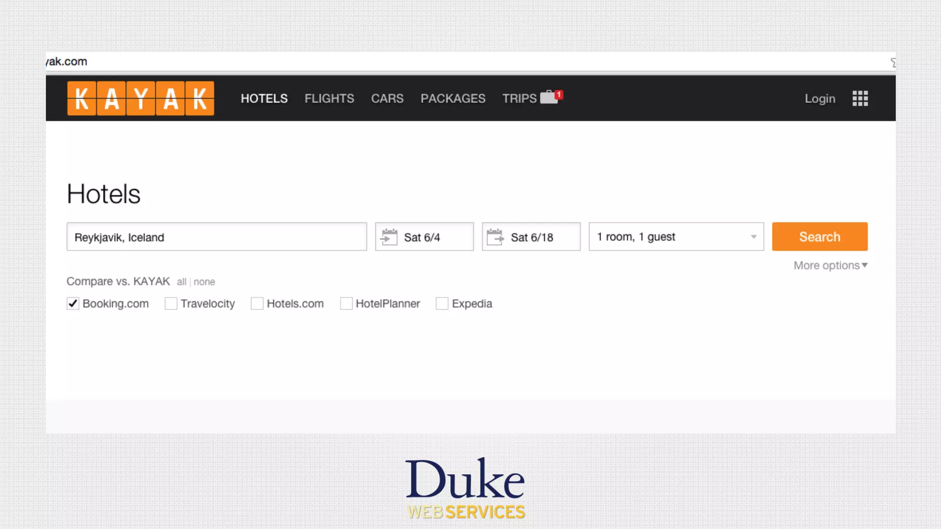
Task: Go to the Cars section
Action: 387,98
